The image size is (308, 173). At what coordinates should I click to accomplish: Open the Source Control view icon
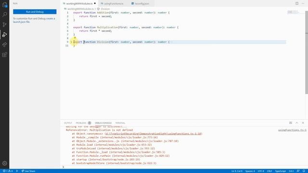point(4,25)
